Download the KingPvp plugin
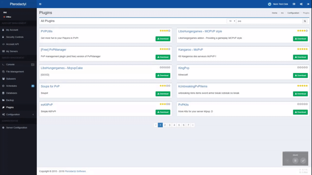The width and height of the screenshot is (312, 175). (300, 75)
